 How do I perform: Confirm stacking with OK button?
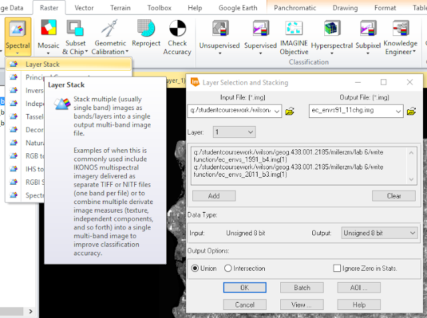tap(245, 287)
